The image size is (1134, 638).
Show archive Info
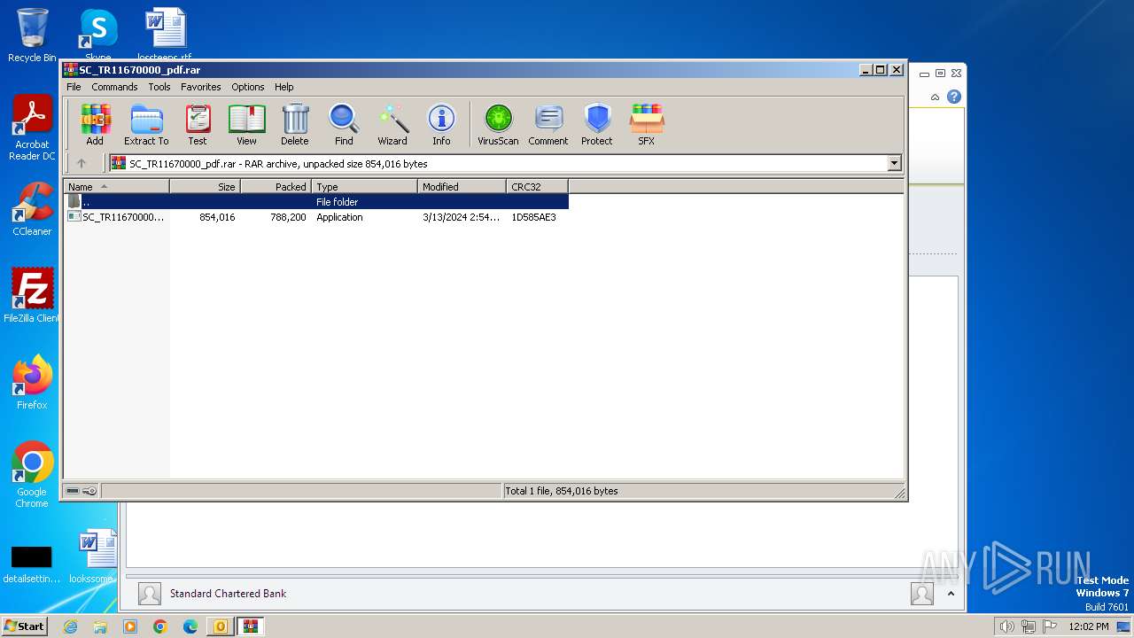pyautogui.click(x=441, y=125)
